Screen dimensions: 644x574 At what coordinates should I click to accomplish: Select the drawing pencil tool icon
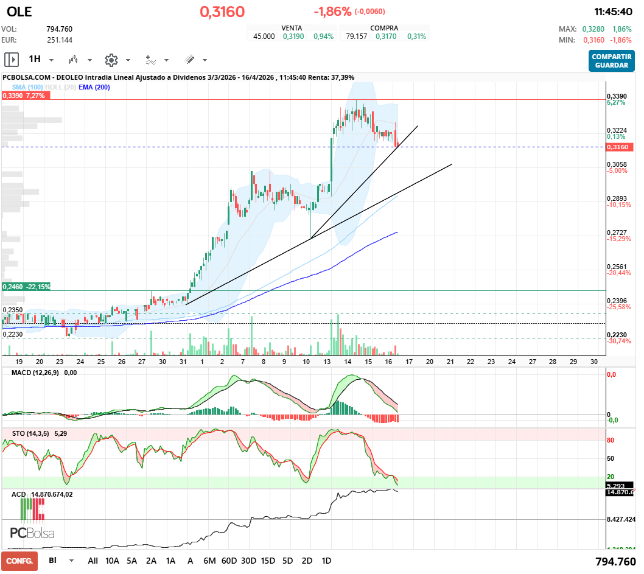point(189,60)
